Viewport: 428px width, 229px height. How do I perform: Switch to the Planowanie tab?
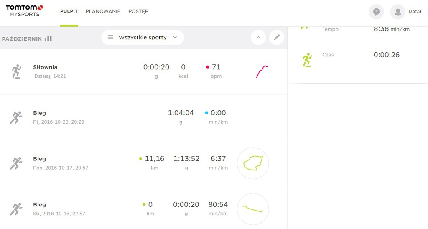[103, 11]
